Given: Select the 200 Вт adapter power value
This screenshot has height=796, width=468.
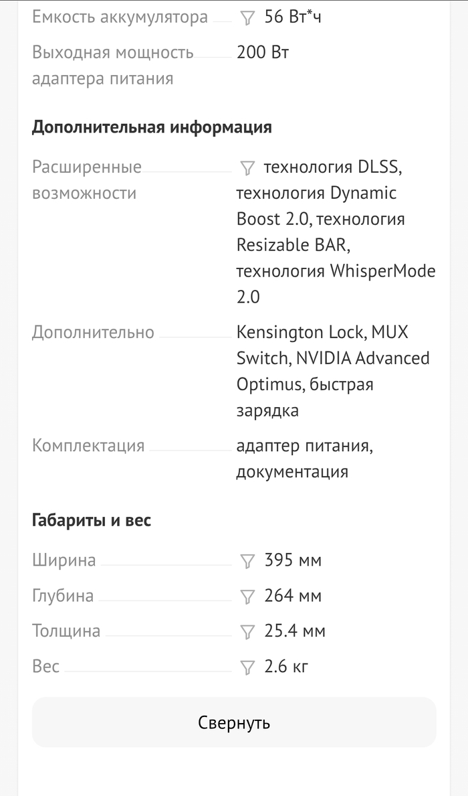Looking at the screenshot, I should pos(263,52).
